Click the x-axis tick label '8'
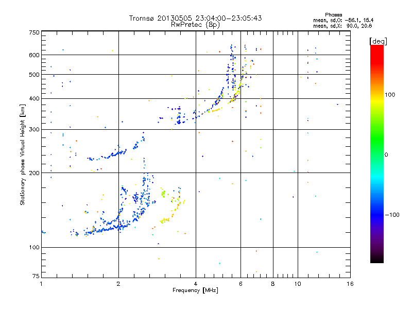 point(273,284)
